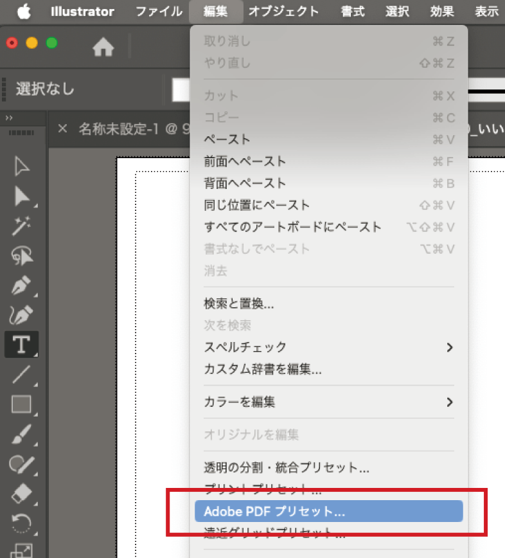Image resolution: width=505 pixels, height=558 pixels.
Task: Open the オブジェクト menu
Action: tap(283, 12)
